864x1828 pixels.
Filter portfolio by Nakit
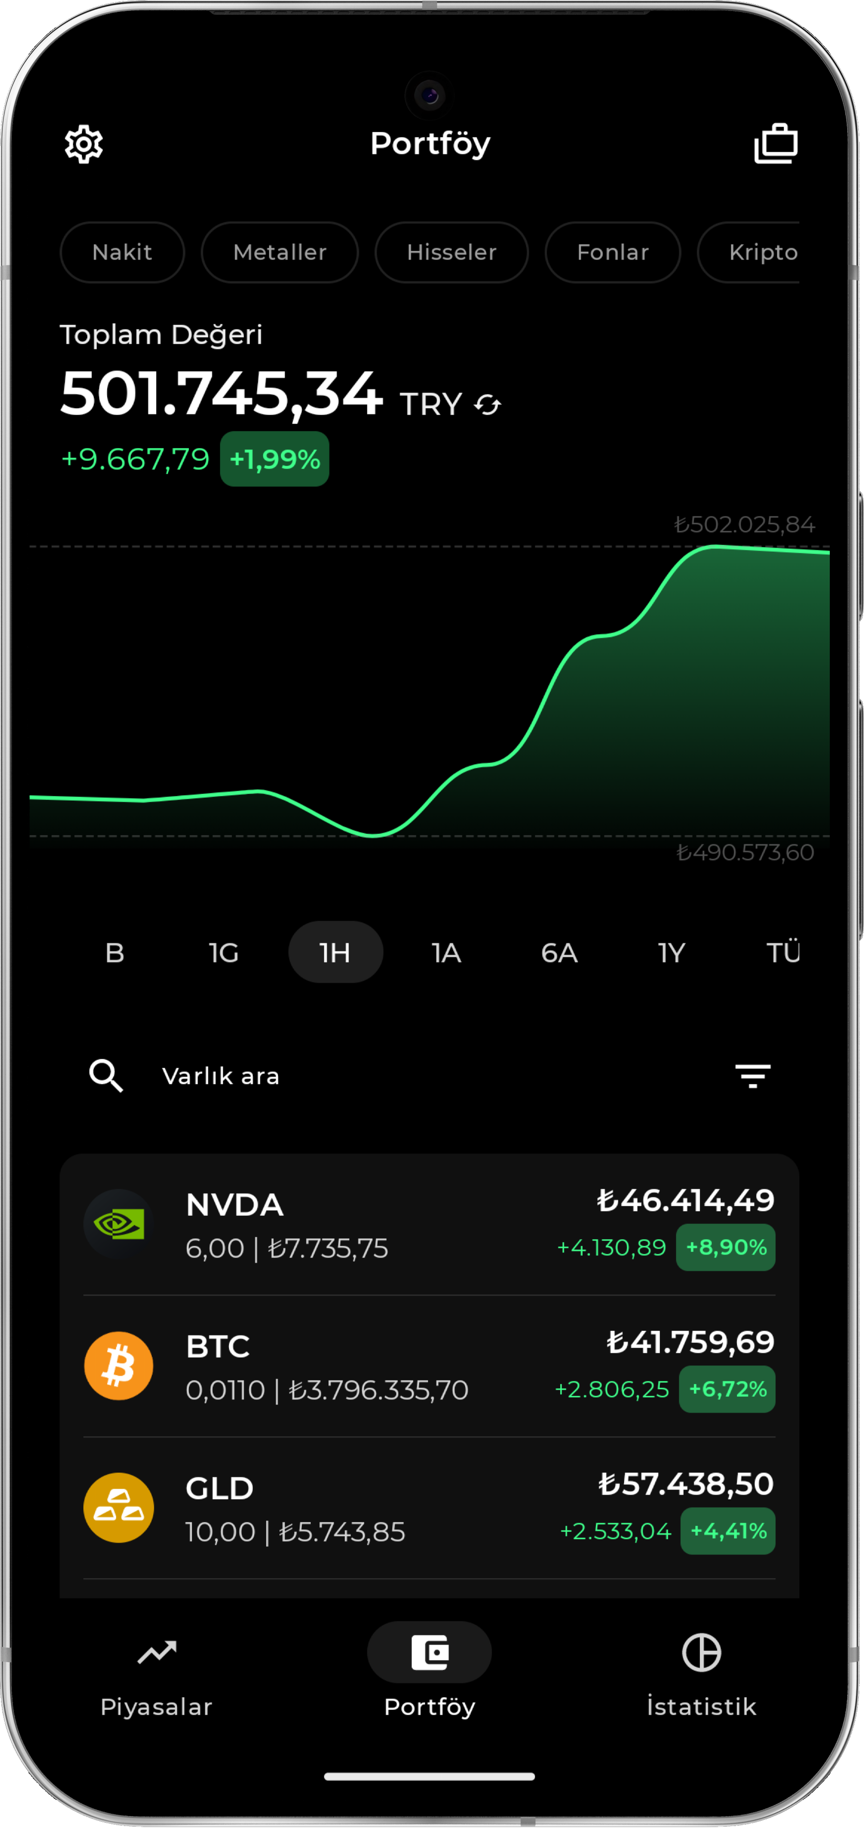(x=122, y=253)
